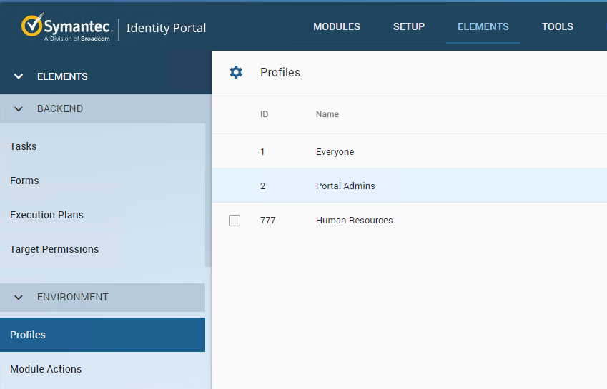Open the SETUP tab
Screen dimensions: 607x389
(x=409, y=27)
